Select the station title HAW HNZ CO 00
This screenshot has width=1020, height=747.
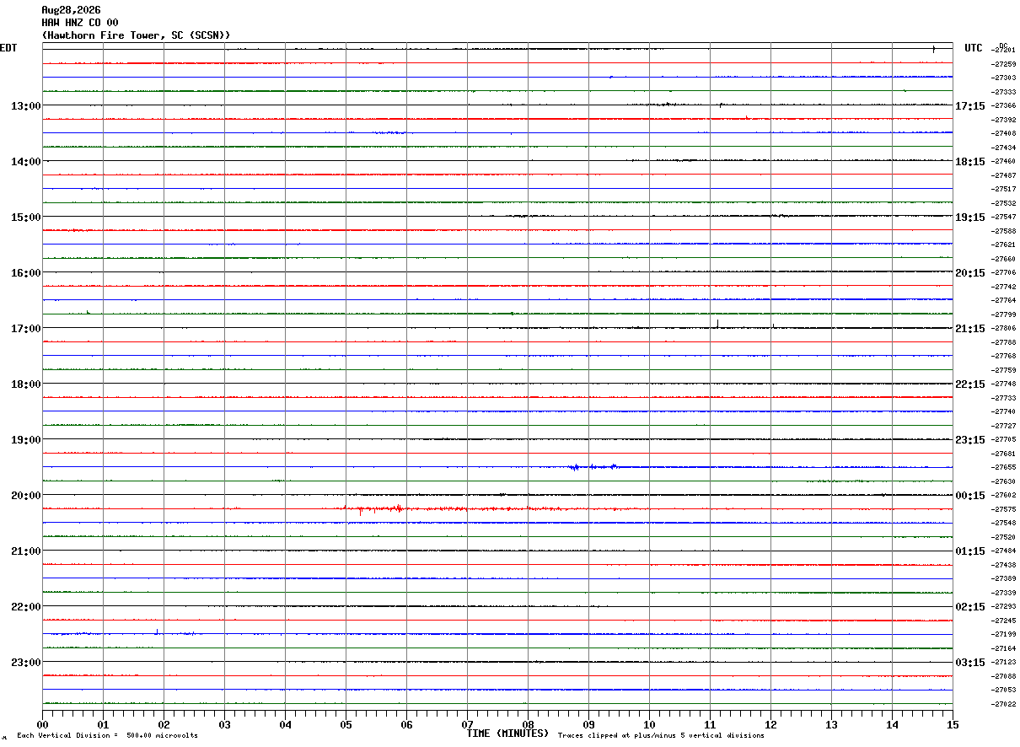pyautogui.click(x=80, y=23)
